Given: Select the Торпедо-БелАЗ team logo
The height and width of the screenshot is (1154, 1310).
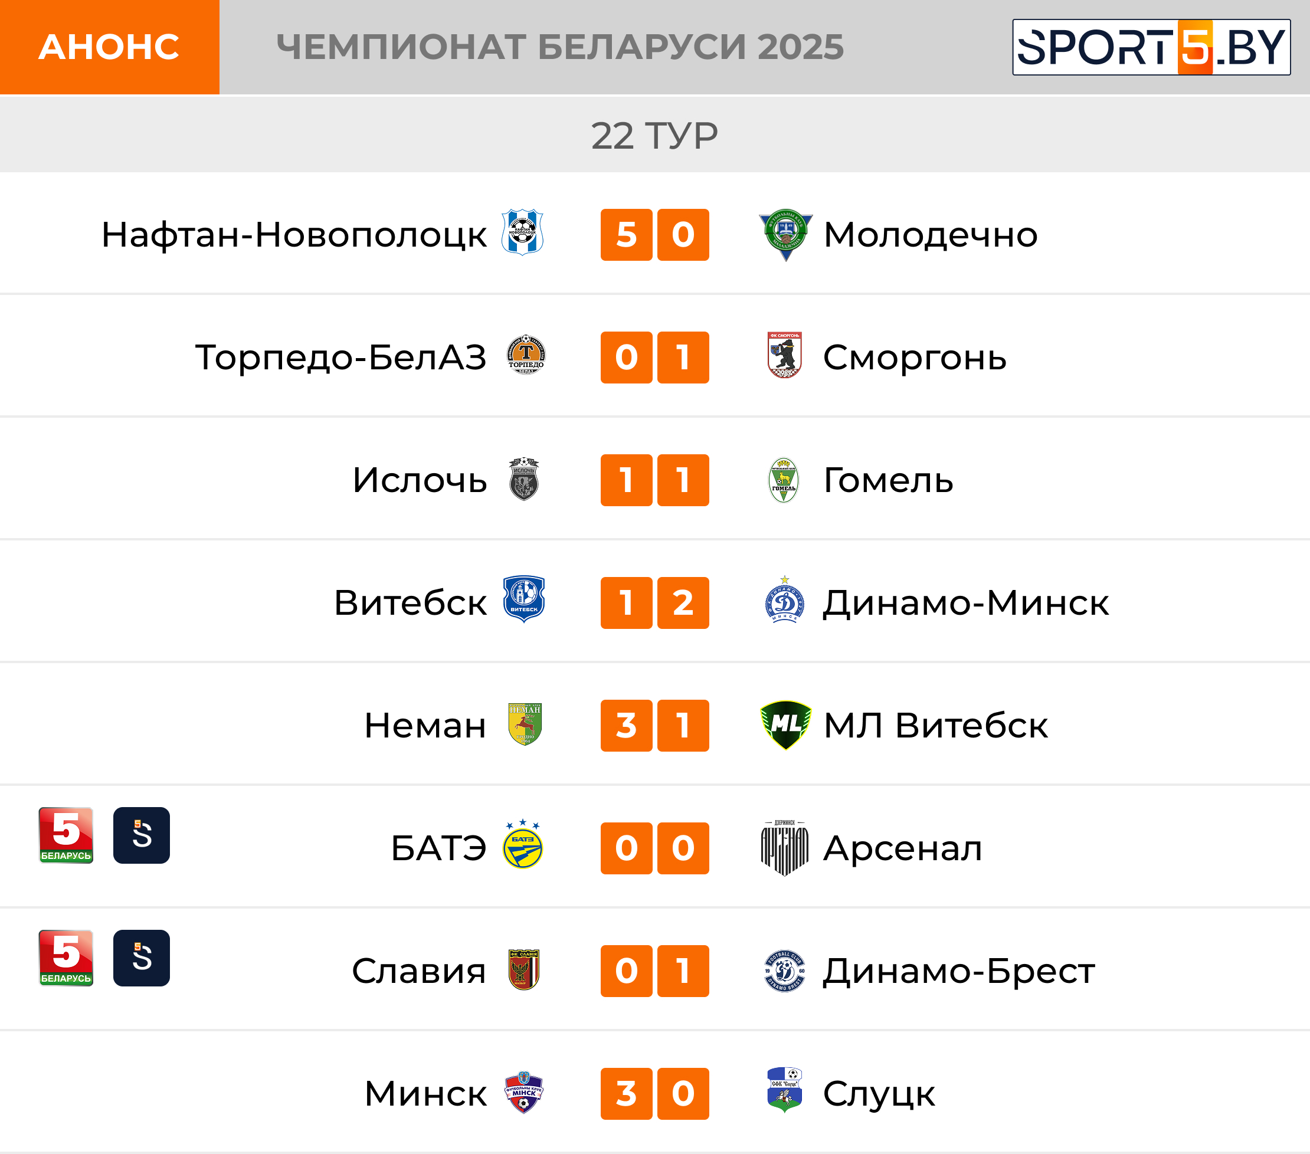Looking at the screenshot, I should (526, 355).
